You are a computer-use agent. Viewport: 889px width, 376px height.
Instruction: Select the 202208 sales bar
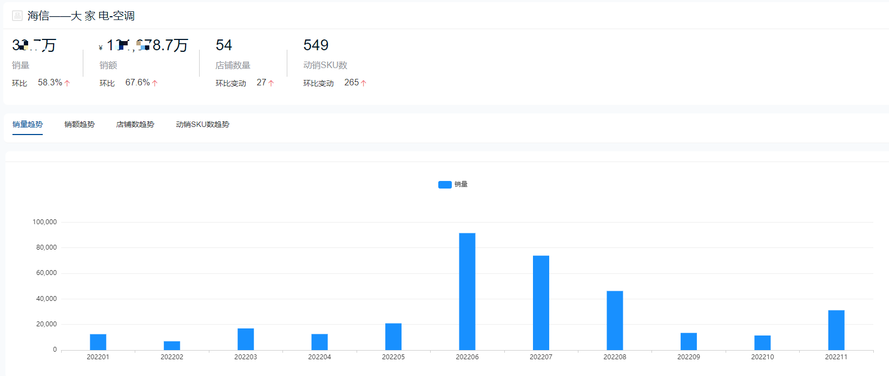(615, 320)
